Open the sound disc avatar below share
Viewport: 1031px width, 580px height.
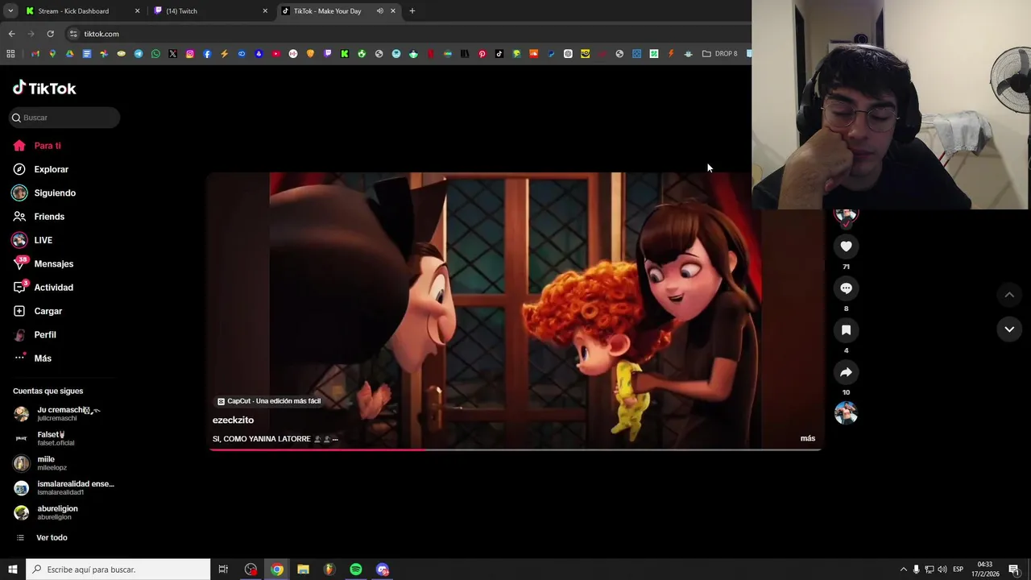[x=846, y=413]
